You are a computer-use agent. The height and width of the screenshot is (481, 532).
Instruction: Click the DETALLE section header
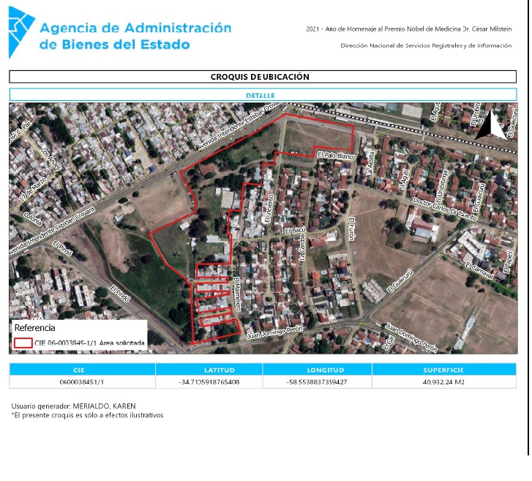(x=262, y=95)
